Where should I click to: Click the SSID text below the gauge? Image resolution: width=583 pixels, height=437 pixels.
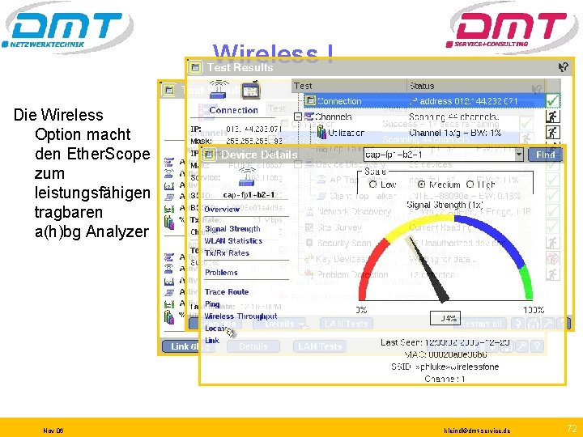tap(445, 367)
